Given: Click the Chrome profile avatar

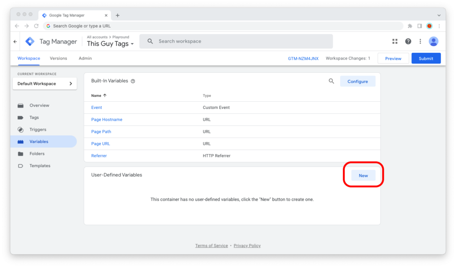Looking at the screenshot, I should click(429, 26).
